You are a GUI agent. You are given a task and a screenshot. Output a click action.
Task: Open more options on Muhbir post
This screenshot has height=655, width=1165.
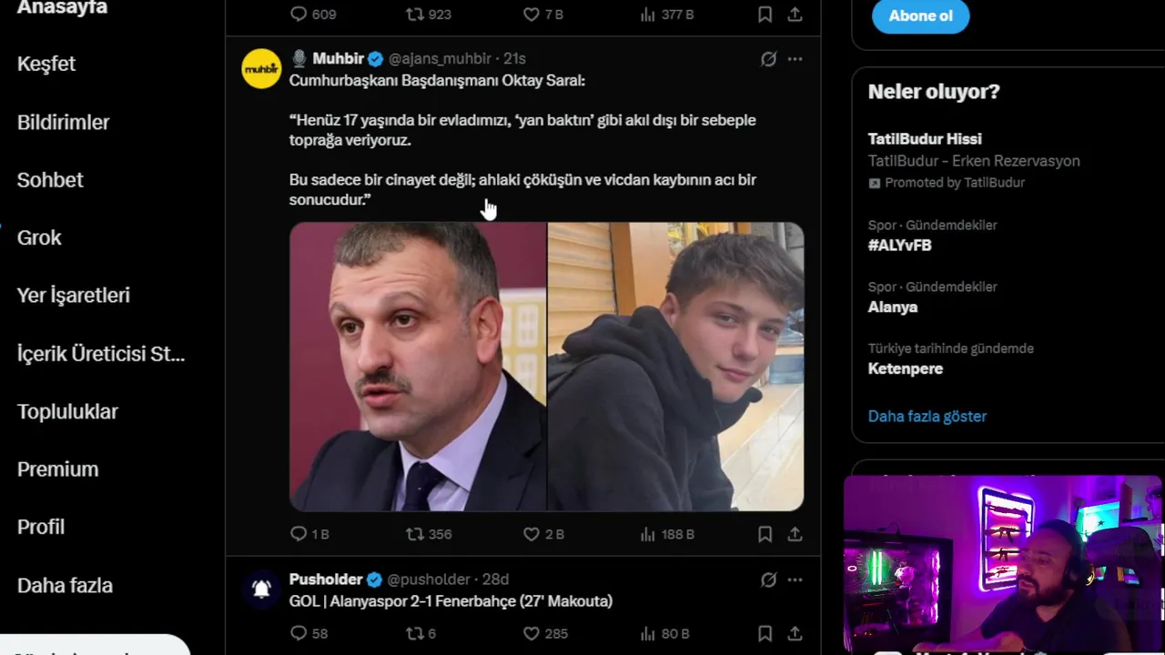(795, 59)
